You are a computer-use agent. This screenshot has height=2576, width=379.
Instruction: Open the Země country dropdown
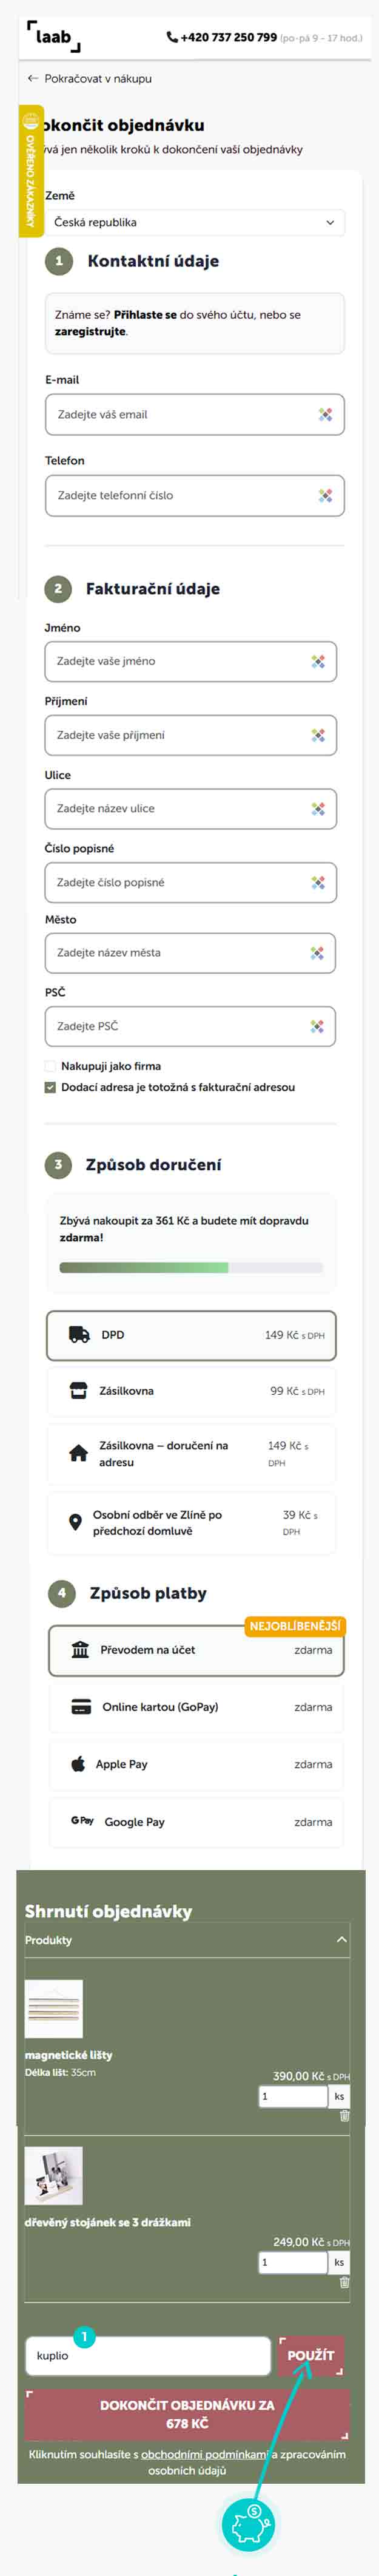click(x=195, y=222)
